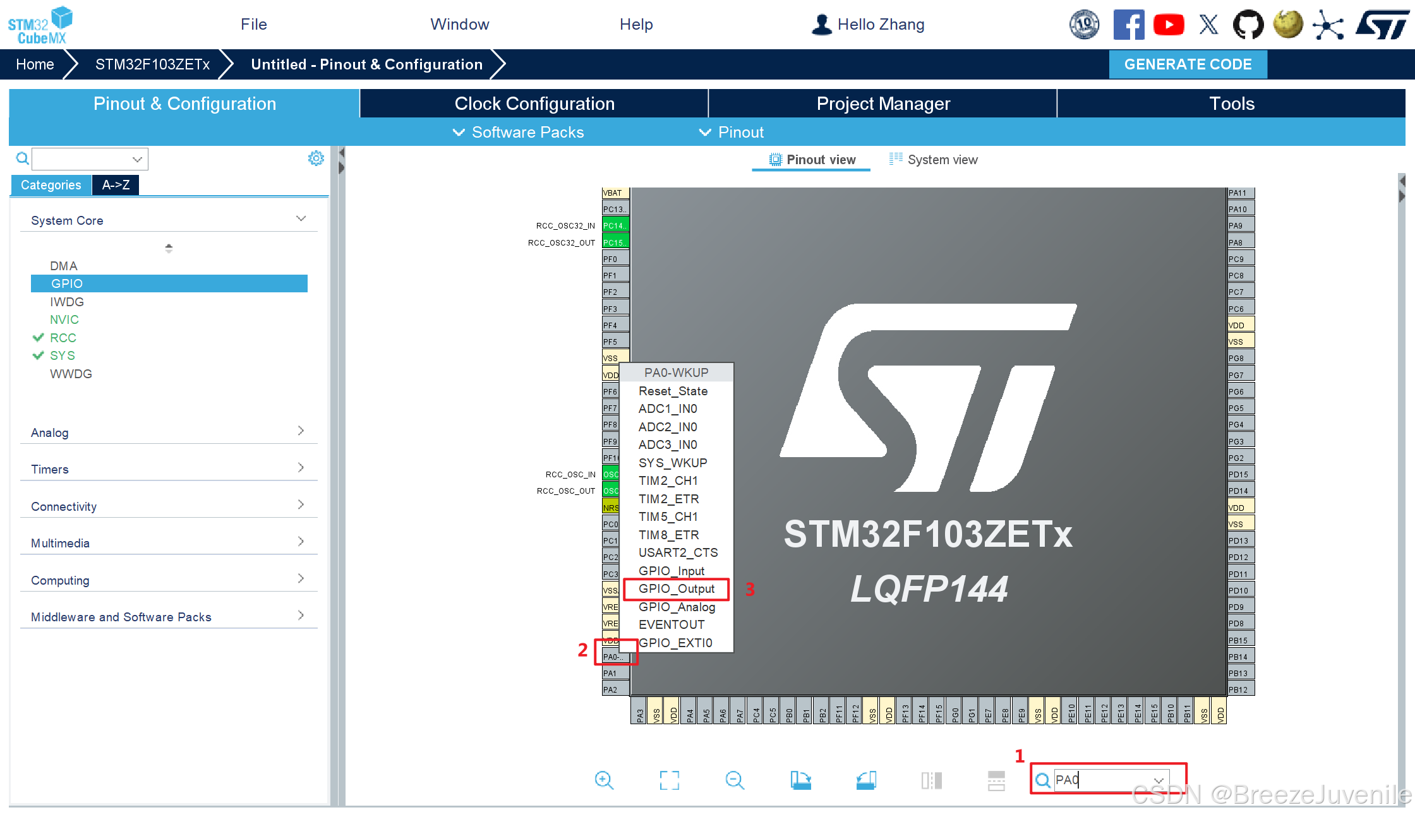Select the Categories view toggle
This screenshot has height=817, width=1415.
click(51, 185)
